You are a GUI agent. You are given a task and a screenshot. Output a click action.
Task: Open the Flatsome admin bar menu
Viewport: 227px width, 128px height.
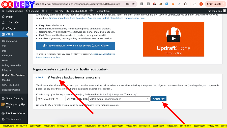tap(33, 11)
